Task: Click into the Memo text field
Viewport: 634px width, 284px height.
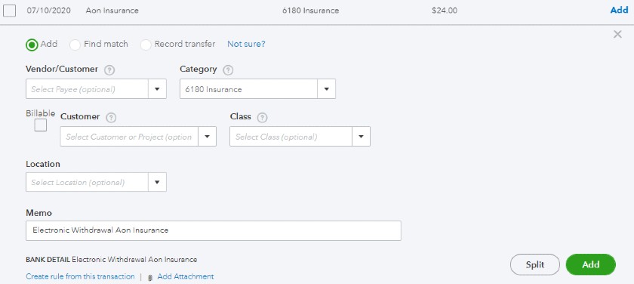Action: click(x=214, y=230)
